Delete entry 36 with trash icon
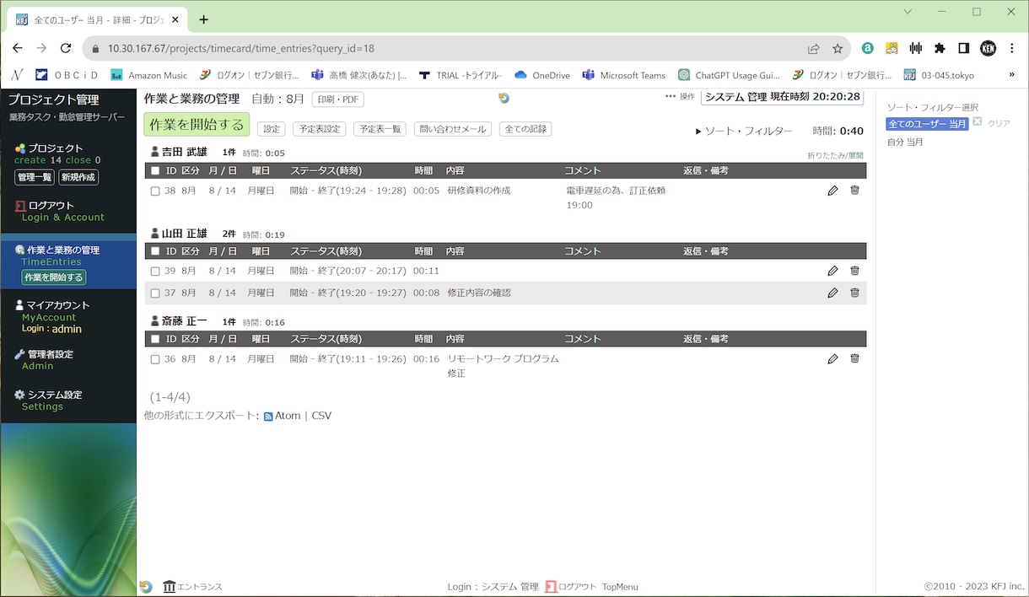Screen dimensions: 1029x597 [854, 358]
